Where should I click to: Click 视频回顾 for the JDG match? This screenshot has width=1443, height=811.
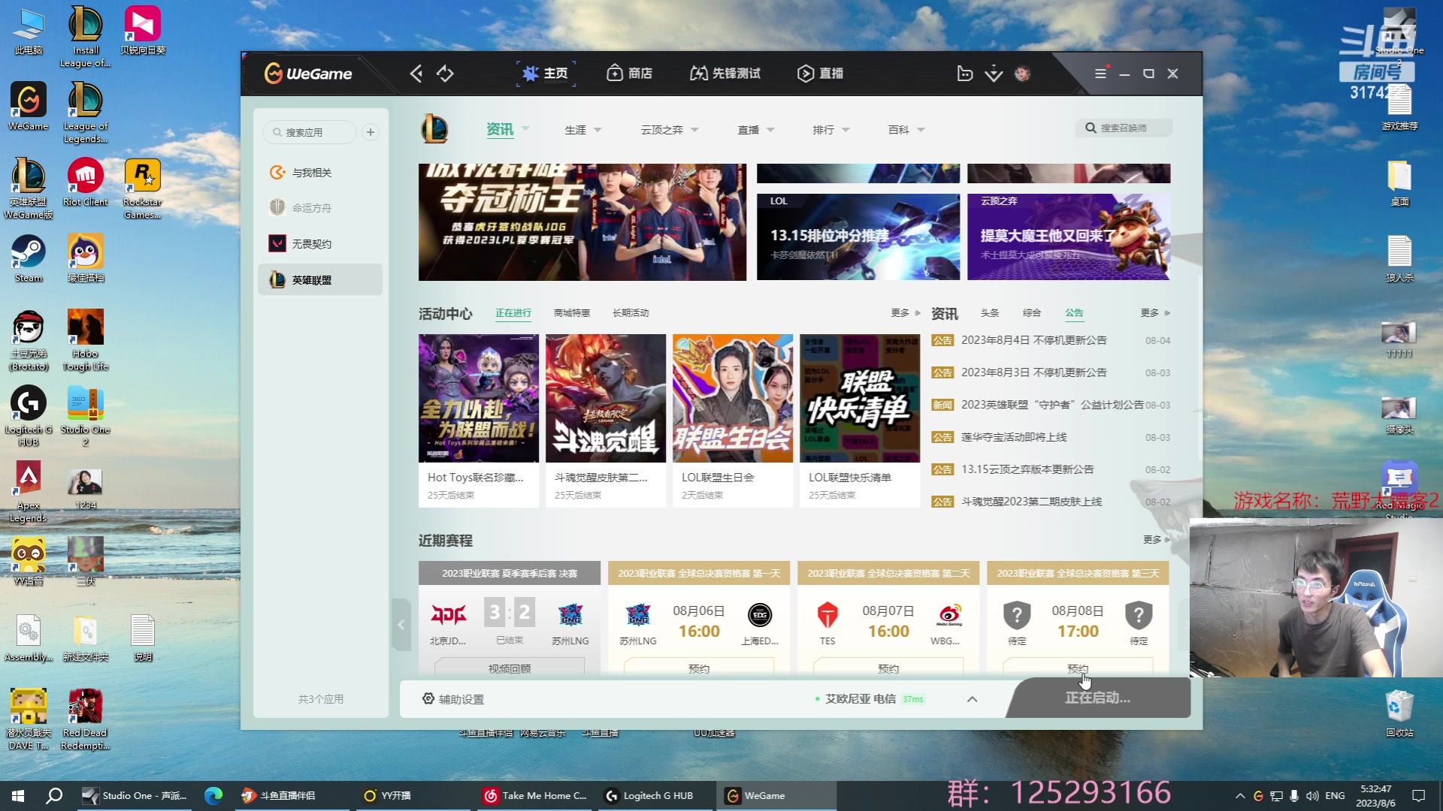coord(509,668)
